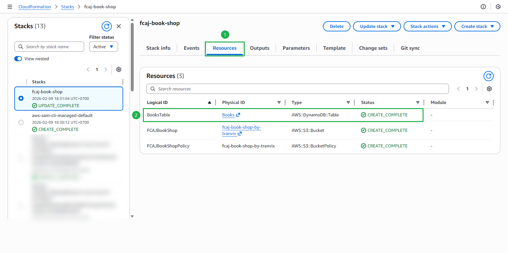Expand the Update stack dropdown
Image resolution: width=508 pixels, height=253 pixels.
pyautogui.click(x=377, y=26)
